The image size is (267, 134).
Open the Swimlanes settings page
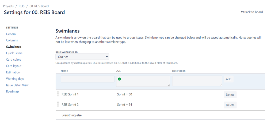(14, 47)
